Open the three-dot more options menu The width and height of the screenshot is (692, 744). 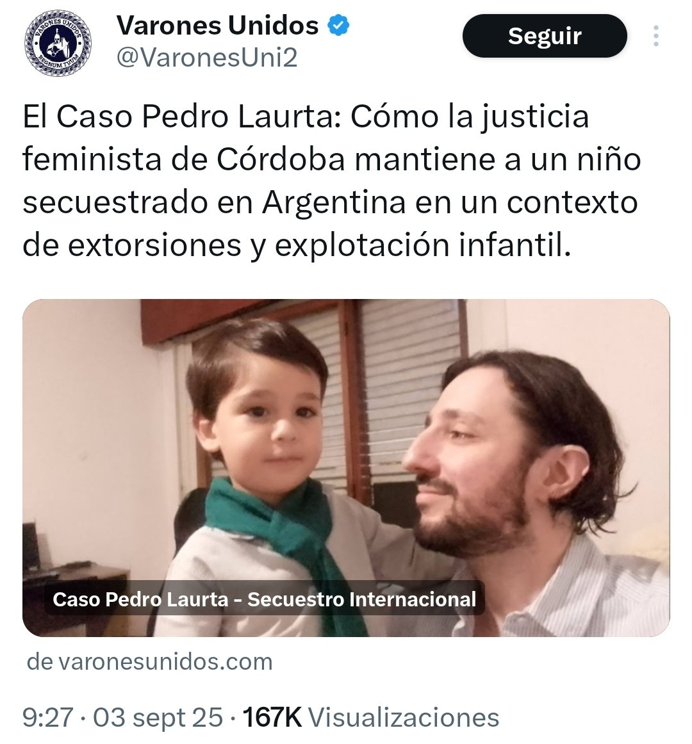coord(655,36)
